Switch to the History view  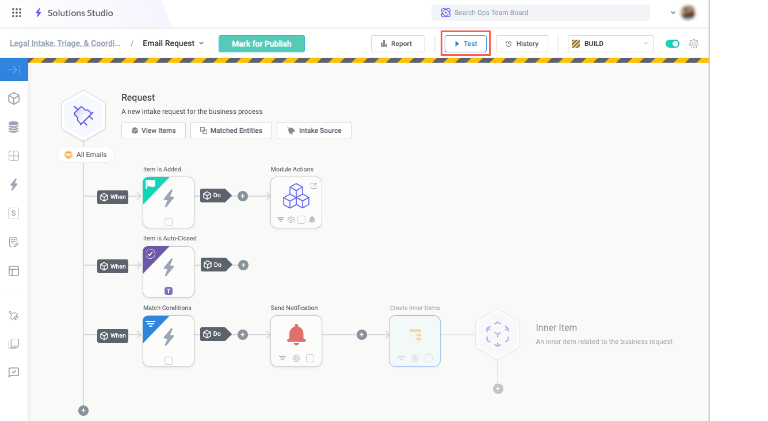pos(522,43)
